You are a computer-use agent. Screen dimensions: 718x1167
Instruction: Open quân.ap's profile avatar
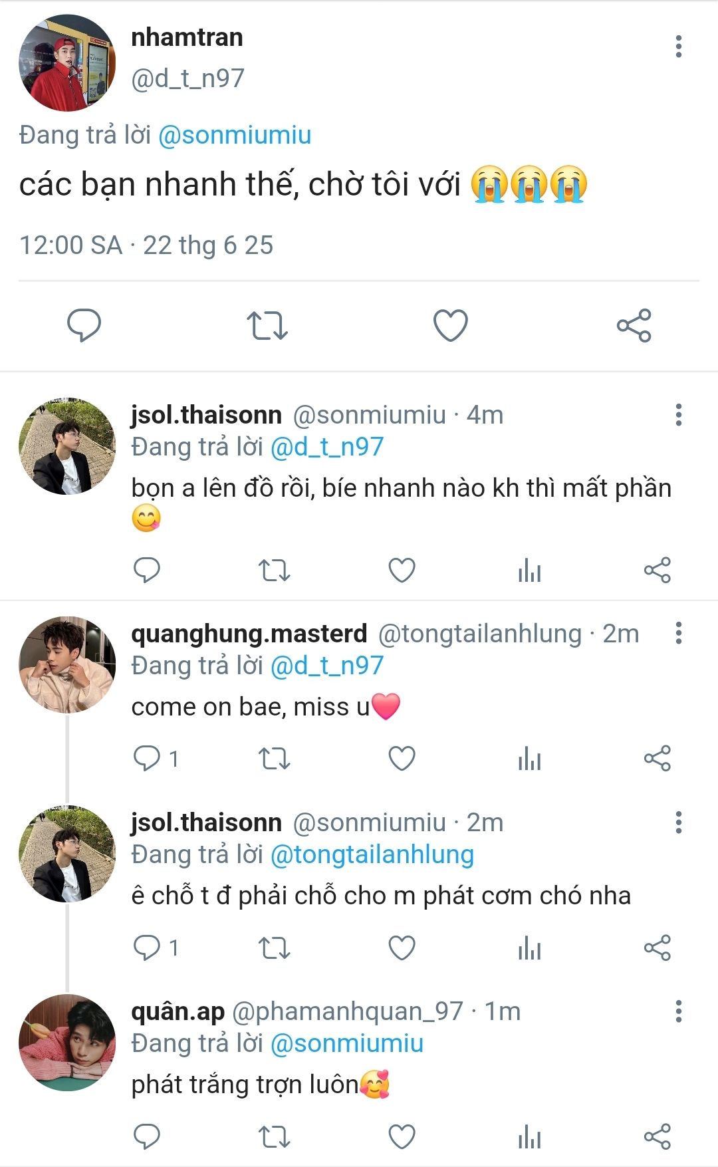(67, 1043)
